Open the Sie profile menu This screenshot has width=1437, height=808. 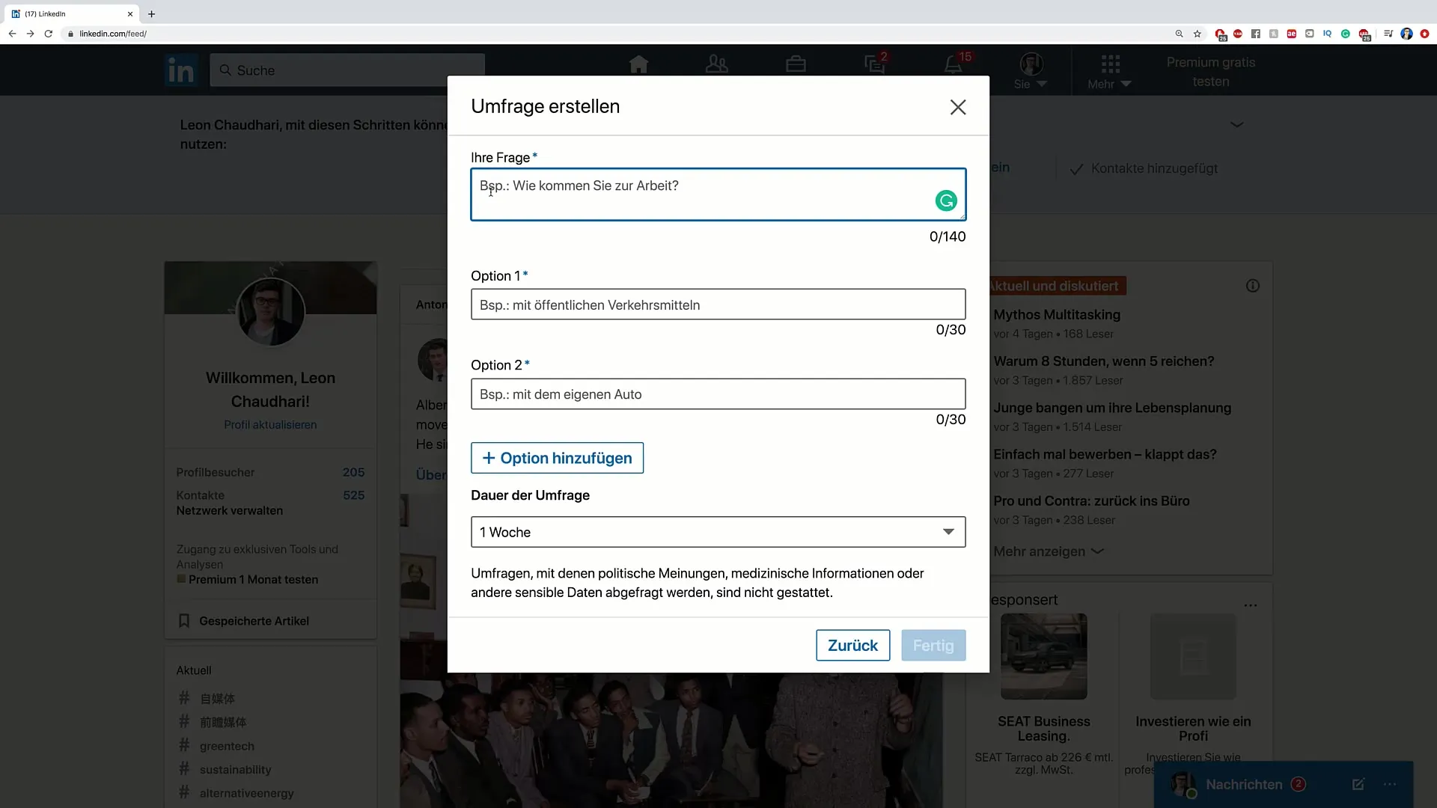[1031, 71]
